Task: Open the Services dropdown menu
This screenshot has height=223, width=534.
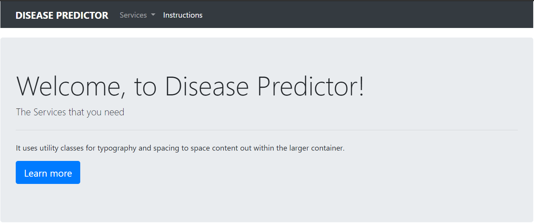Action: pos(137,15)
